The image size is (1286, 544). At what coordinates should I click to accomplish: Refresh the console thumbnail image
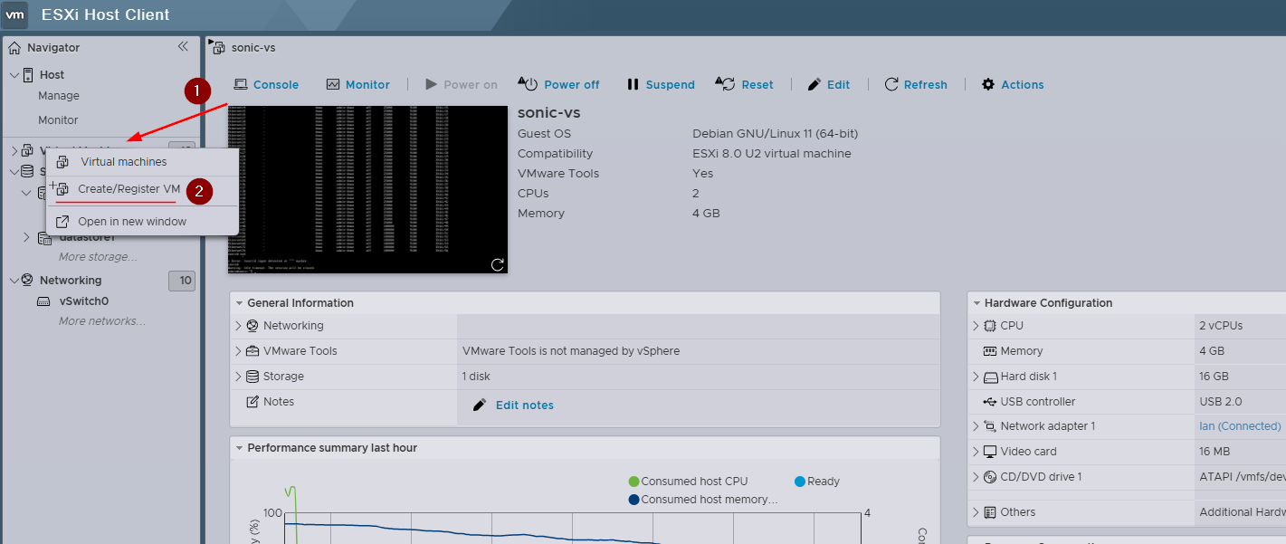click(x=498, y=264)
